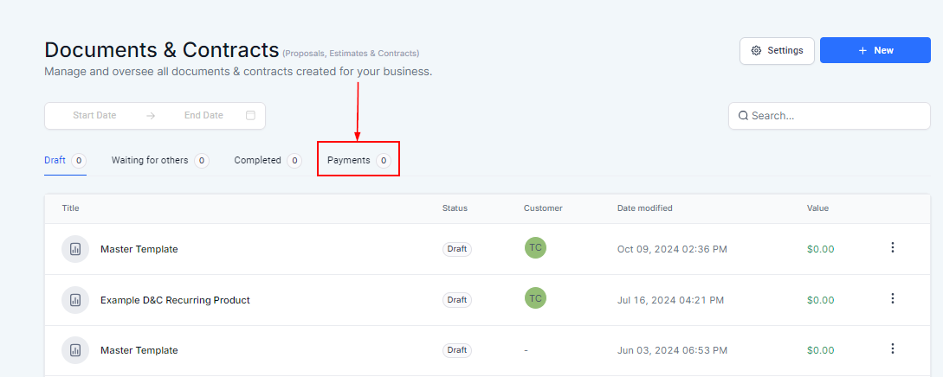Click date Jul 16, 2024 04:21 PM

(670, 299)
